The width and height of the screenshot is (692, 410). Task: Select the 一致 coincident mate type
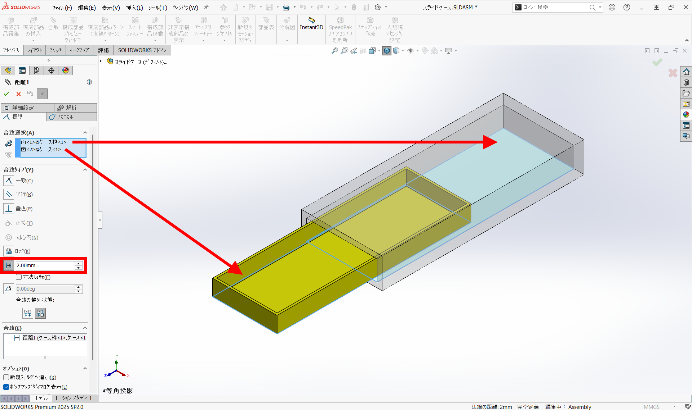point(9,181)
